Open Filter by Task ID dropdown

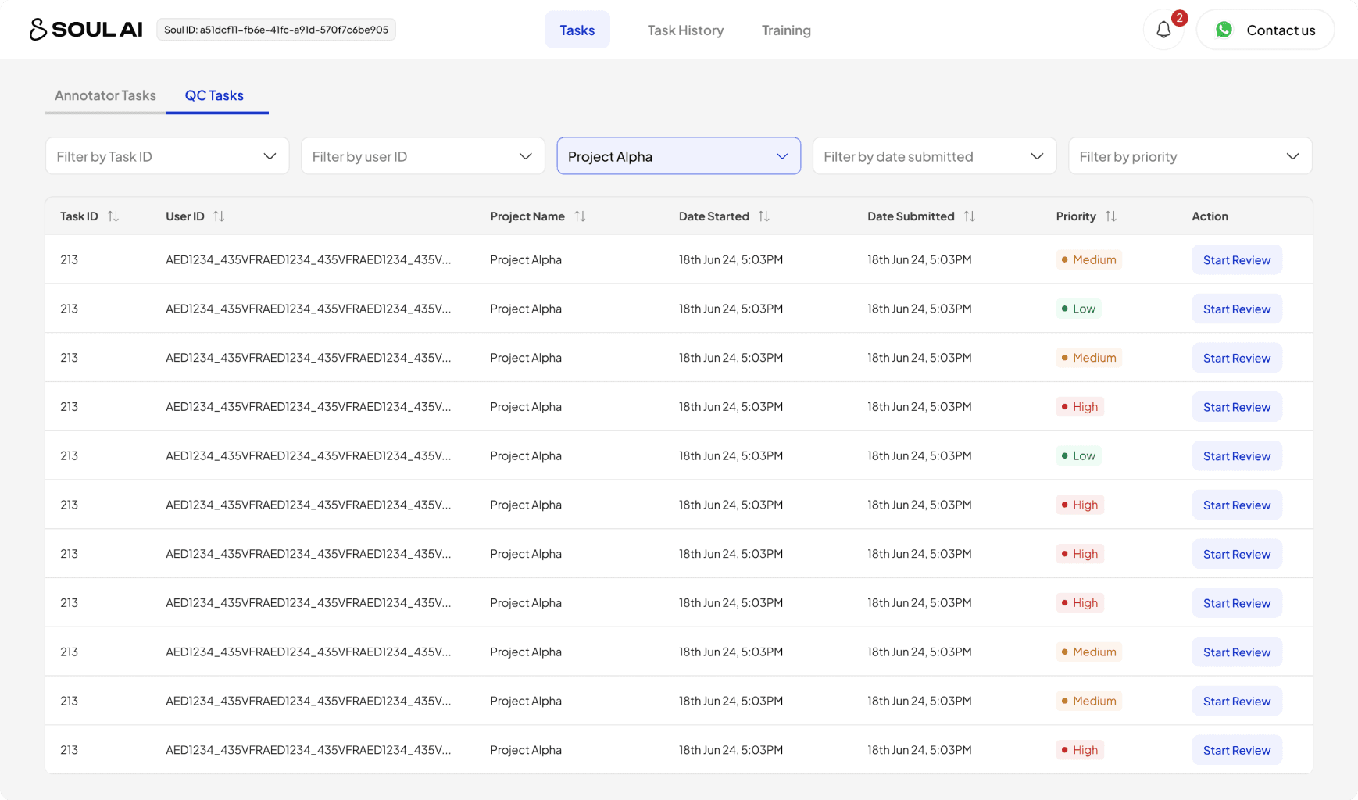coord(167,156)
